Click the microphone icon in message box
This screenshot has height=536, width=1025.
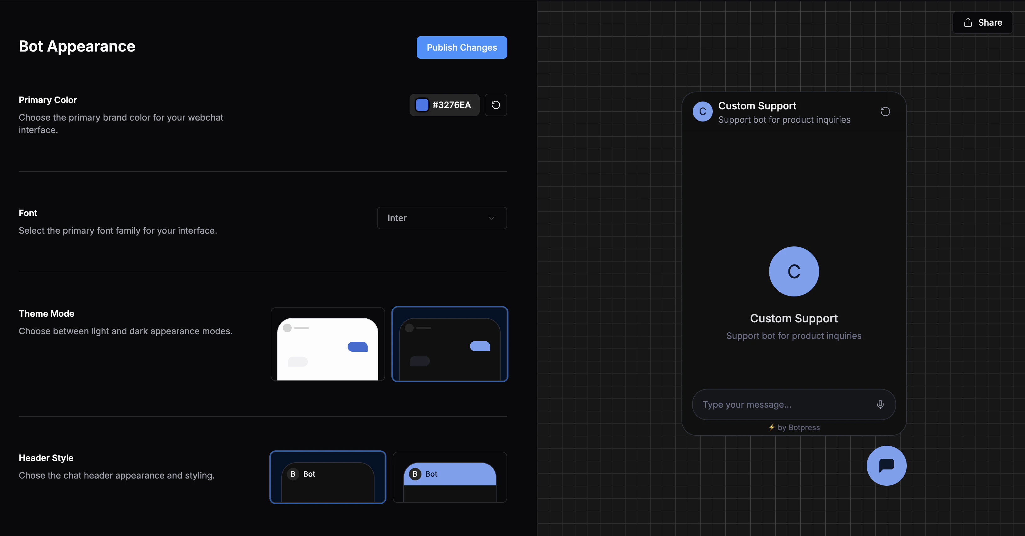pyautogui.click(x=880, y=404)
